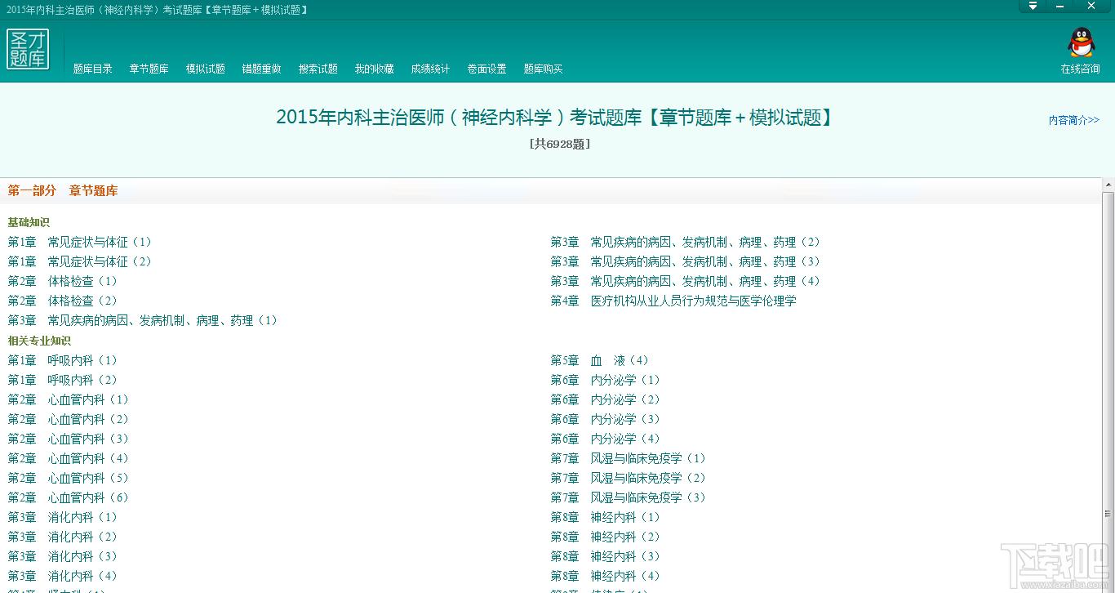Screen dimensions: 1115x593
Task: Open 第8章 神经内科（3）
Action: pyautogui.click(x=606, y=556)
